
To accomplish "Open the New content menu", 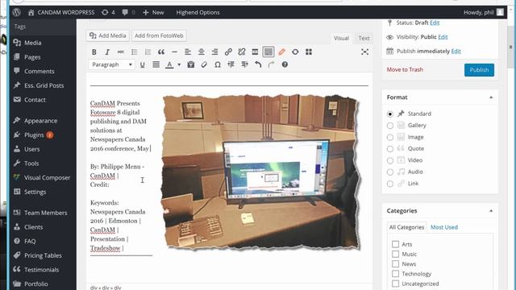I will 153,13.
